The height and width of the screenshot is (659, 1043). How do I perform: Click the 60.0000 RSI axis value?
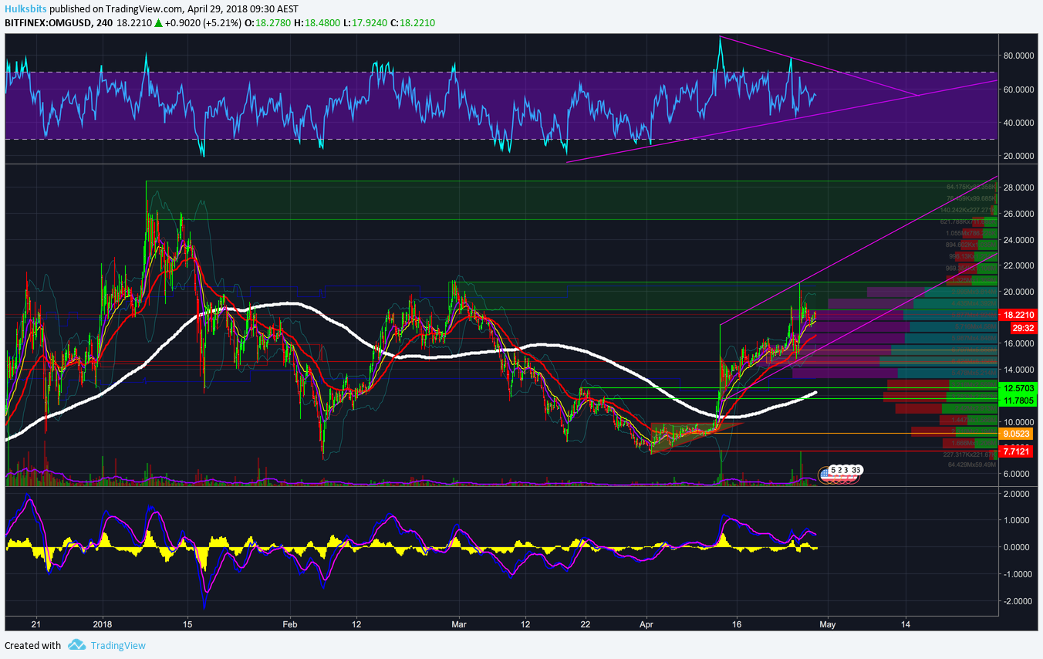(1018, 89)
